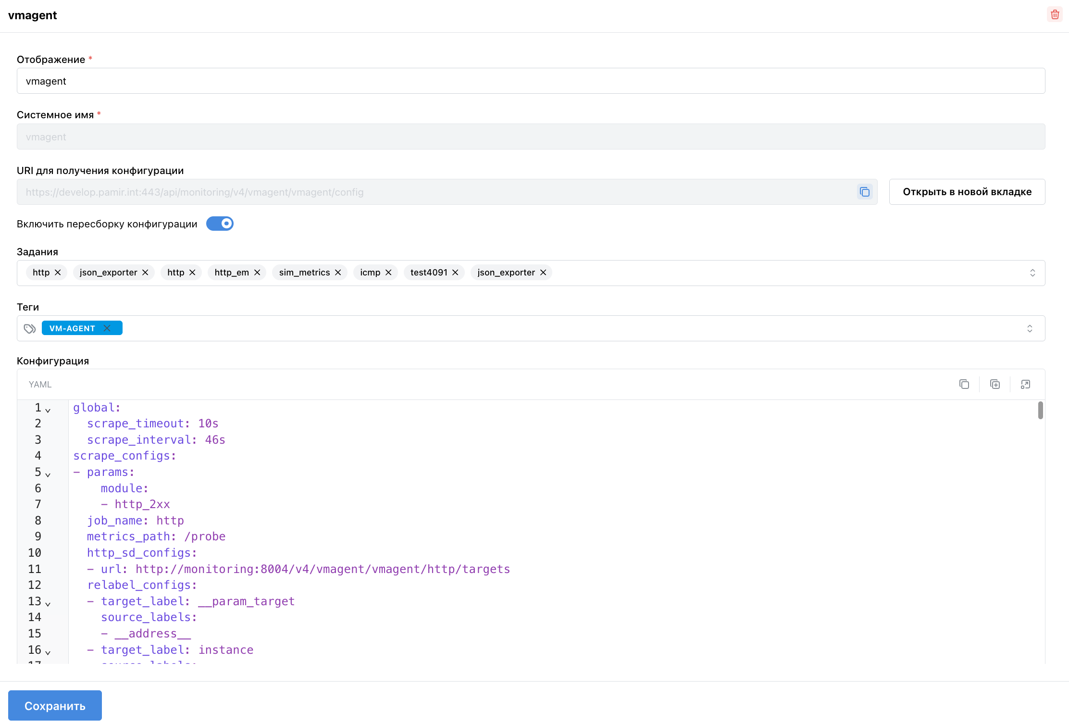Click the duplicate-plus icon in YAML toolbar
This screenshot has height=723, width=1069.
(x=994, y=384)
